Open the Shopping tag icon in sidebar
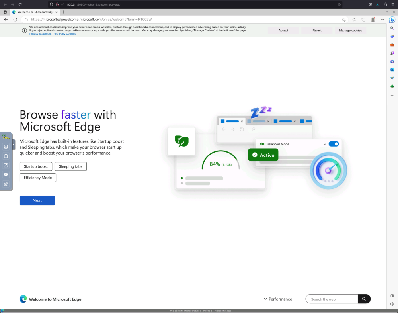Viewport: 398px width, 313px height. click(x=392, y=37)
